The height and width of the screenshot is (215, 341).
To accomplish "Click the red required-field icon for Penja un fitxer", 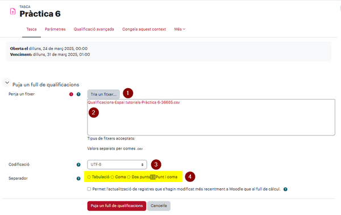I will (x=71, y=94).
